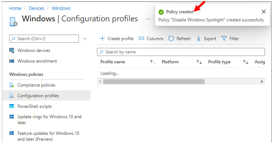Open the Filter options
The height and width of the screenshot is (144, 275).
pyautogui.click(x=230, y=39)
